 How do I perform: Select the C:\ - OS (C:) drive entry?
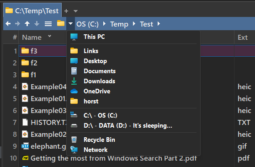[x=133, y=115]
